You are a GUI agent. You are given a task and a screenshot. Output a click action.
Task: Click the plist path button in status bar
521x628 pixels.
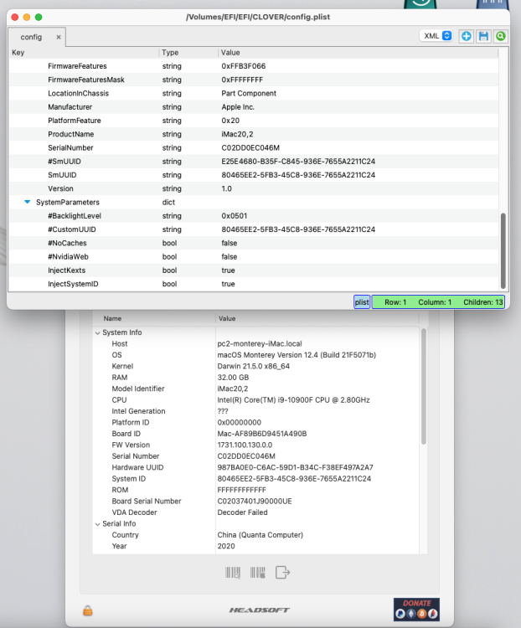362,302
